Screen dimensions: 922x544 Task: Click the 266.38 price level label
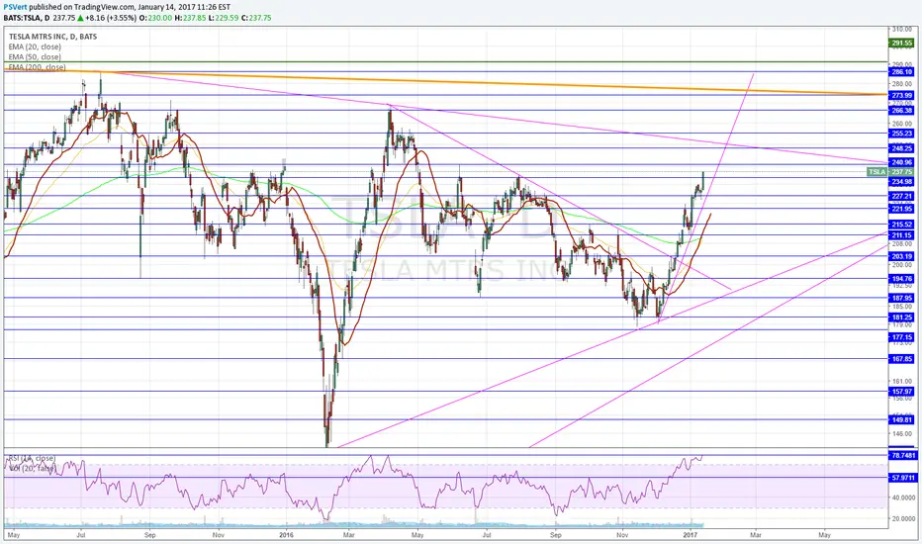[901, 111]
